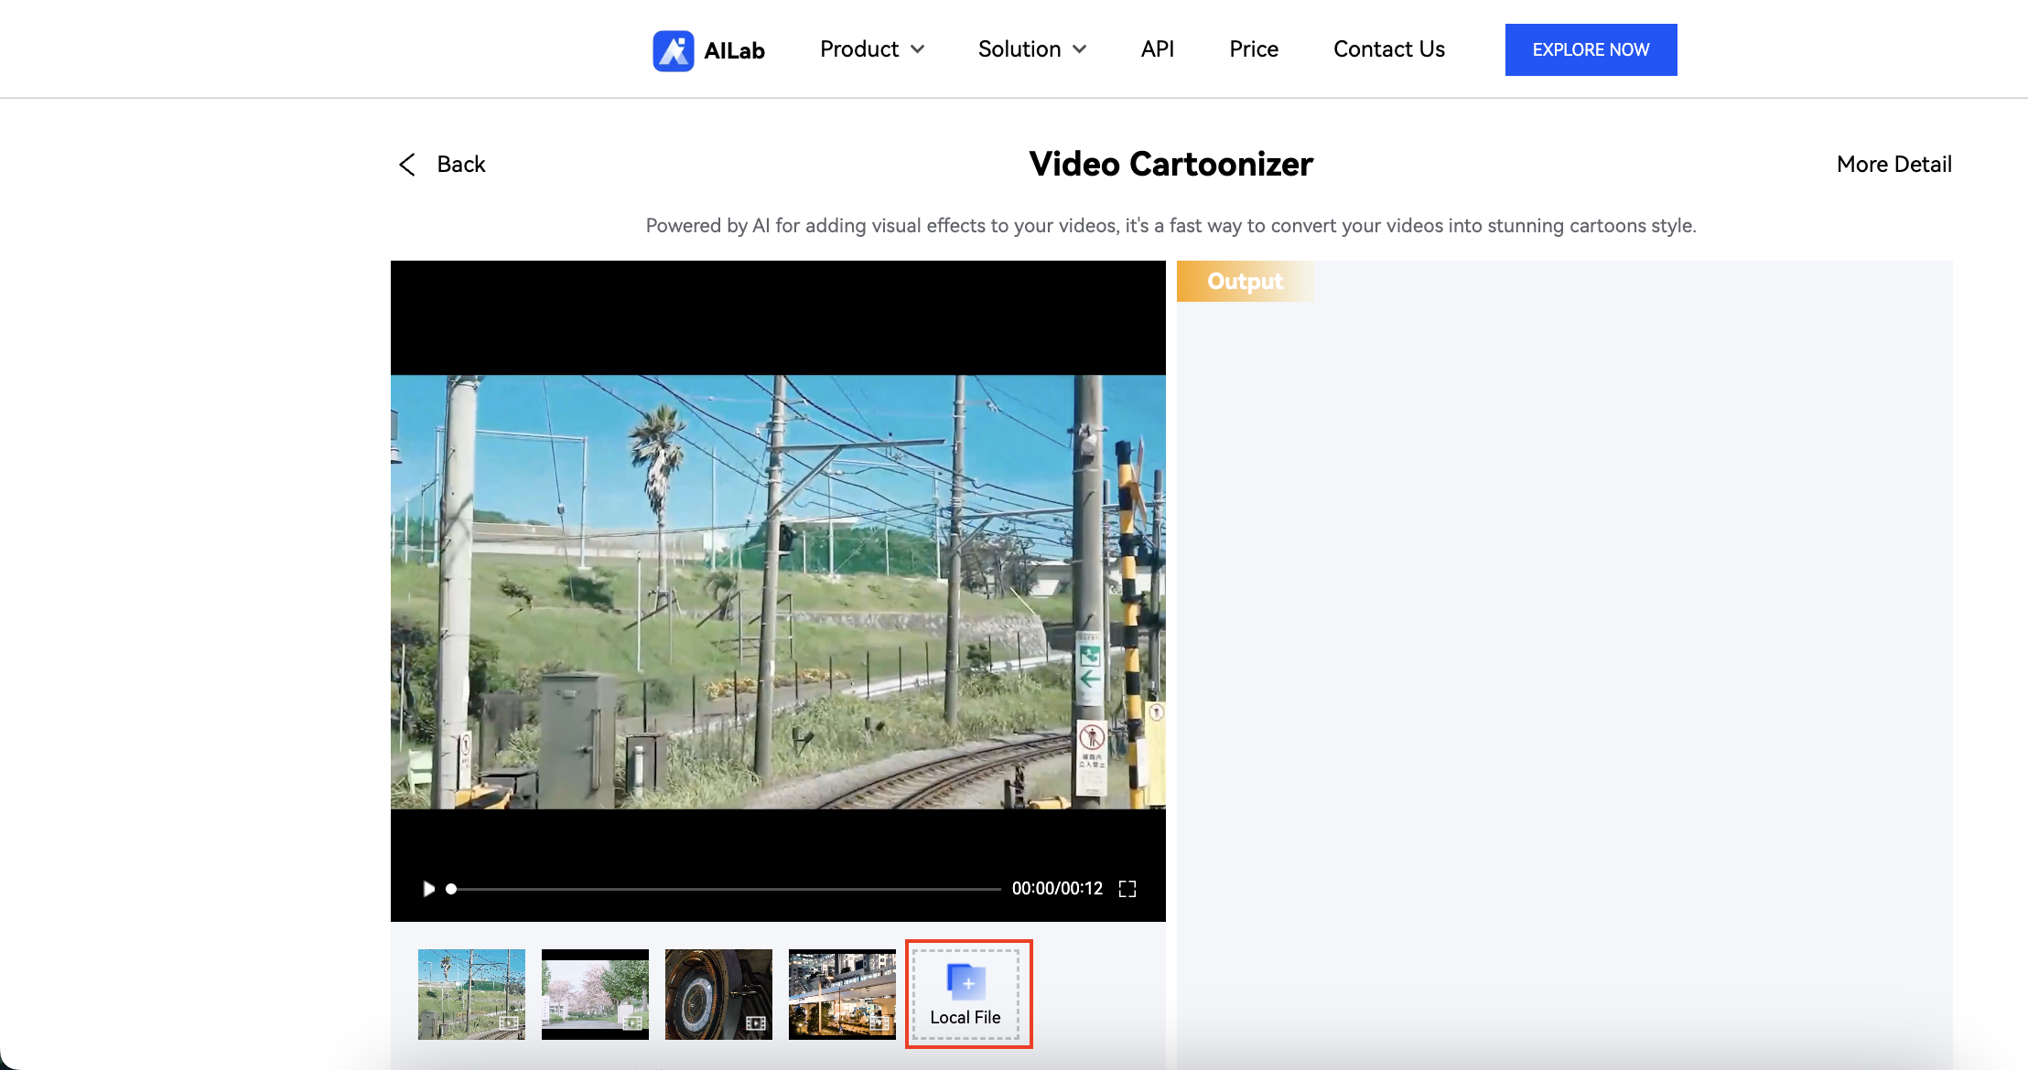Click the video progress seek bar
The width and height of the screenshot is (2028, 1070).
tap(723, 888)
